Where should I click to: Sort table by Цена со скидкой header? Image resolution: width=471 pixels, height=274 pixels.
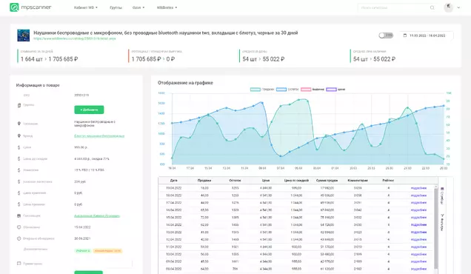(296, 180)
